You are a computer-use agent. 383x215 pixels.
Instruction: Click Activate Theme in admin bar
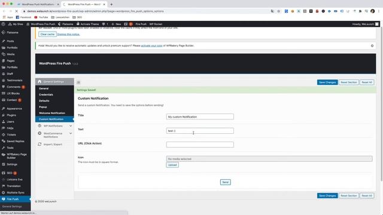coord(88,24)
